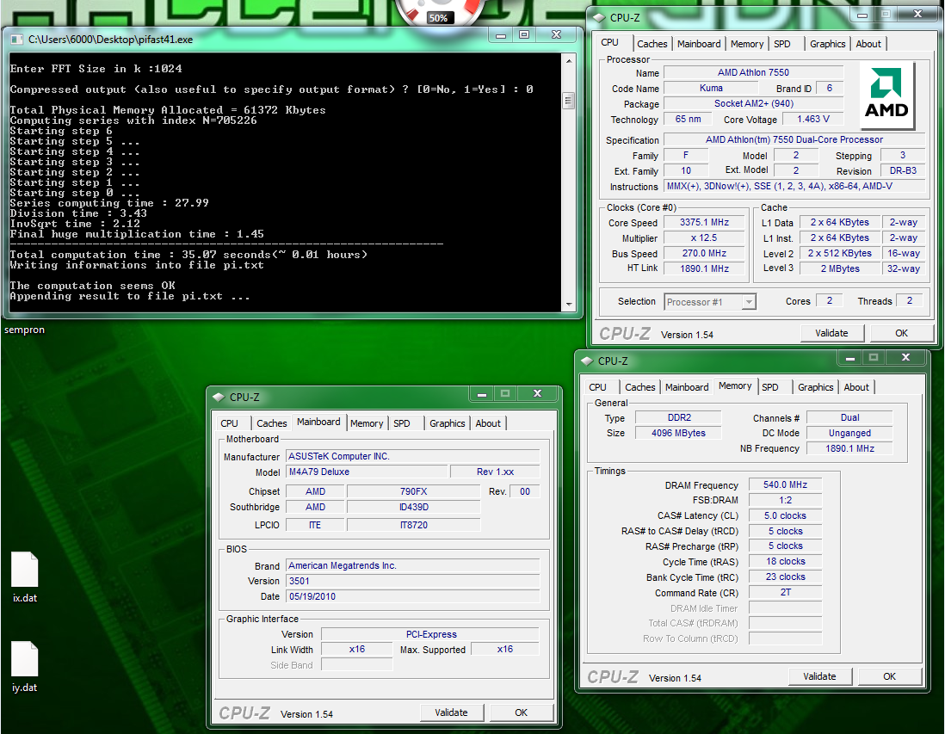Click the Kuma code name field
This screenshot has height=734, width=945.
tap(711, 88)
